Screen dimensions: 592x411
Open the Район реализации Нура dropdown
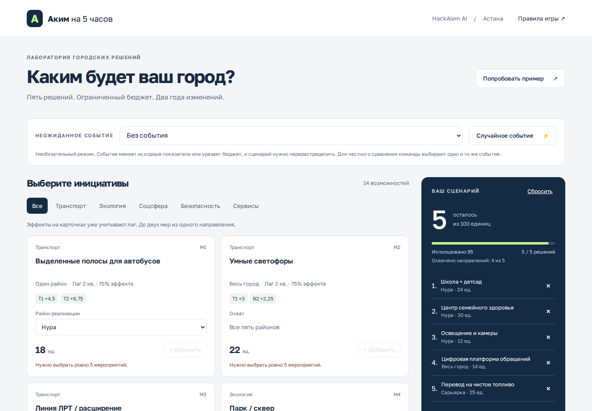[121, 327]
